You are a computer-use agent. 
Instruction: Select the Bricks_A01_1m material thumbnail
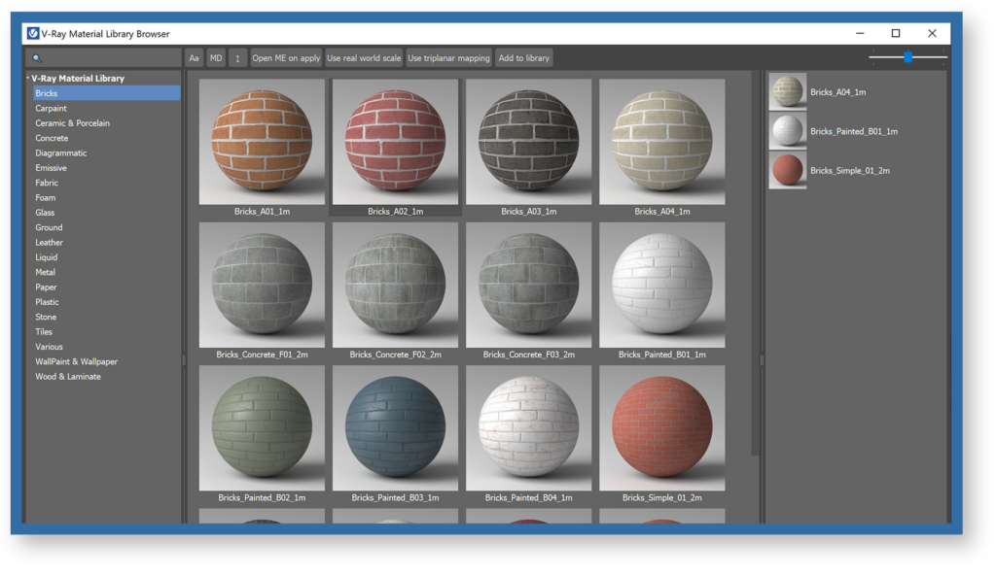262,142
